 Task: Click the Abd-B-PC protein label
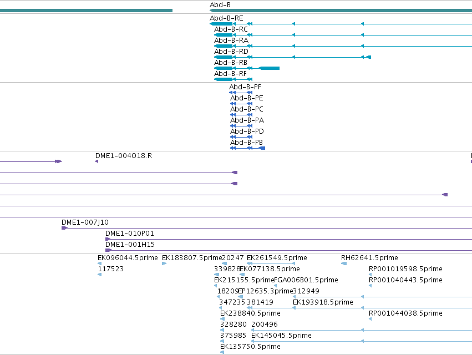click(246, 109)
